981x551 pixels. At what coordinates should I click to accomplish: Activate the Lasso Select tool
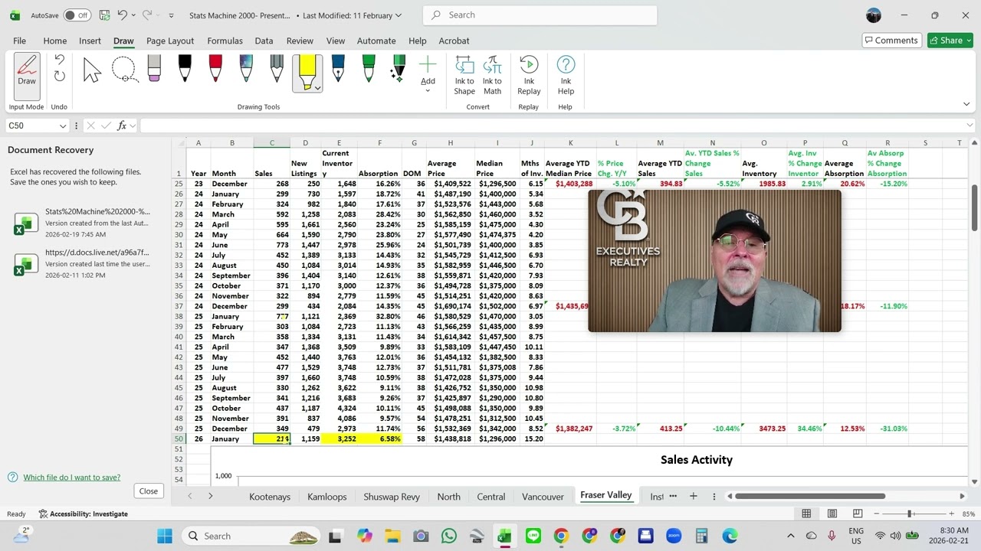[x=124, y=70]
